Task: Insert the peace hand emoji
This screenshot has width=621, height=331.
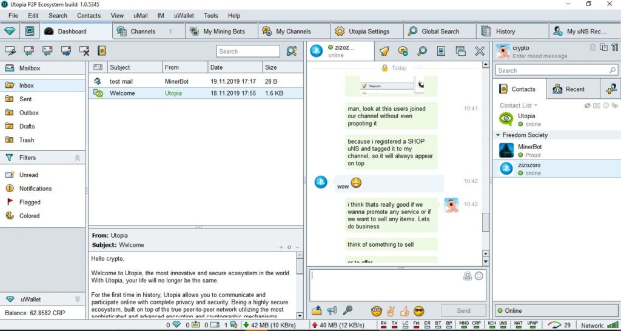Action: 391,311
